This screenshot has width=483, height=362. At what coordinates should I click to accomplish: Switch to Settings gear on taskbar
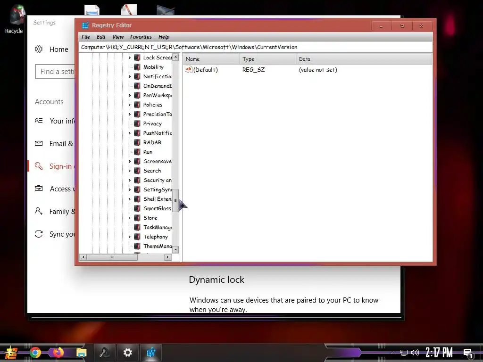click(x=127, y=353)
